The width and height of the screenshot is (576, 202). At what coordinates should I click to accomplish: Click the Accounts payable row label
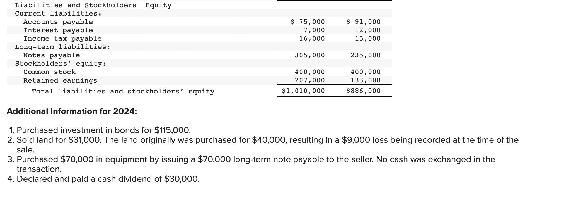point(58,22)
